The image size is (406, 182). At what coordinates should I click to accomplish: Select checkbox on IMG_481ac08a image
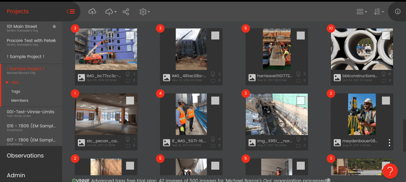click(x=215, y=36)
